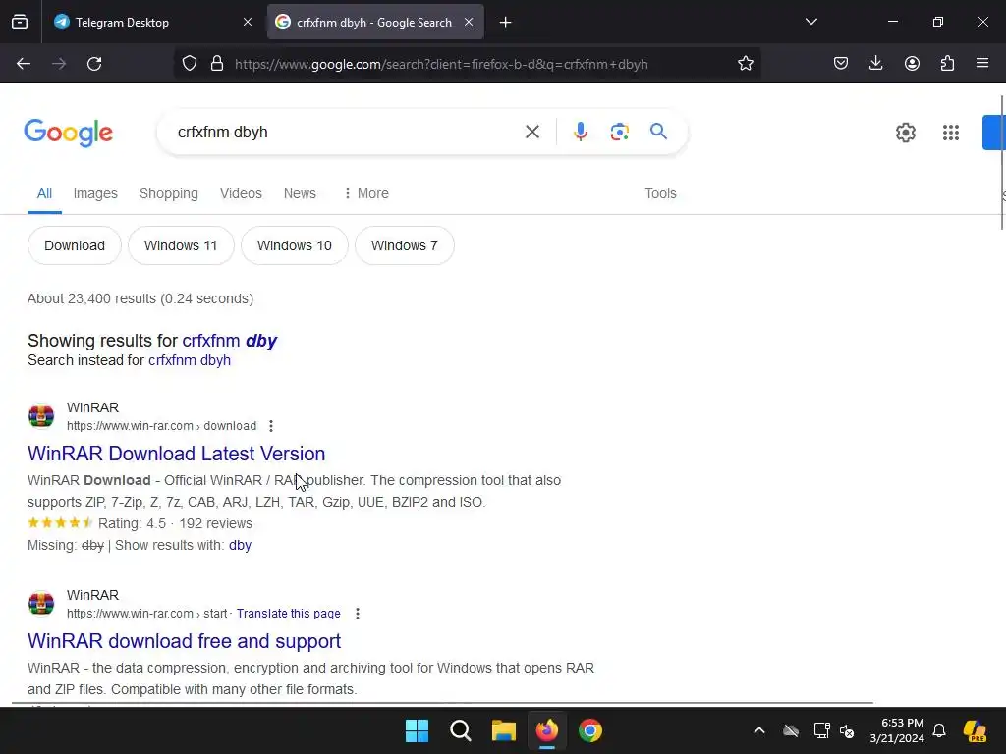The image size is (1006, 754).
Task: Switch to News results tab
Action: (x=300, y=193)
